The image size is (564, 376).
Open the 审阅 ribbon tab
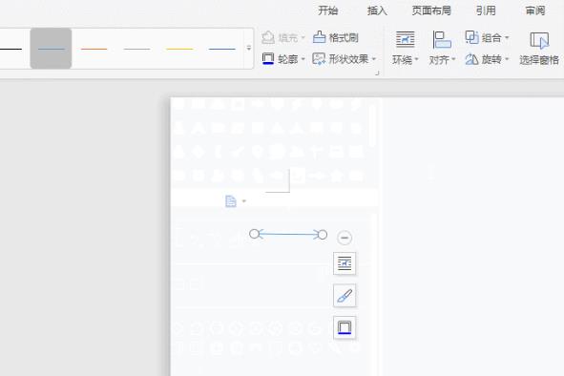[534, 10]
